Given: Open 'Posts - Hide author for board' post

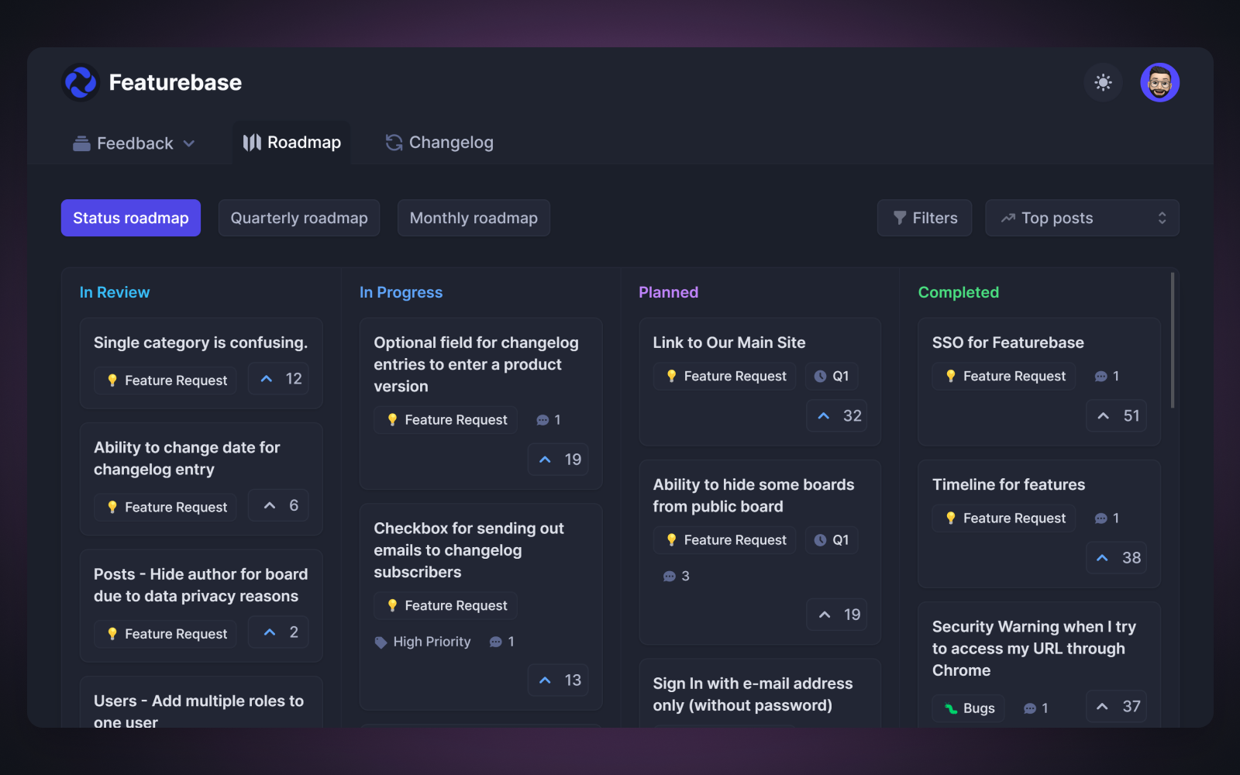Looking at the screenshot, I should point(201,585).
